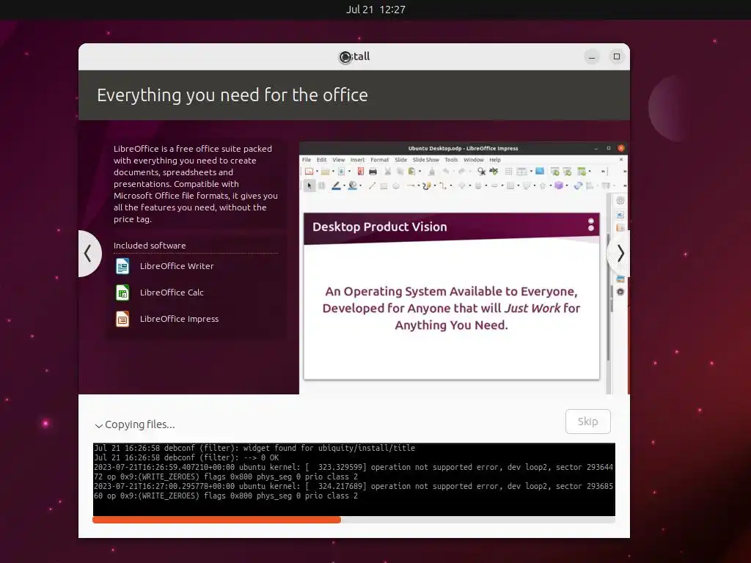
Task: Click the Impress slide vertical scrollbar
Action: pos(609,293)
